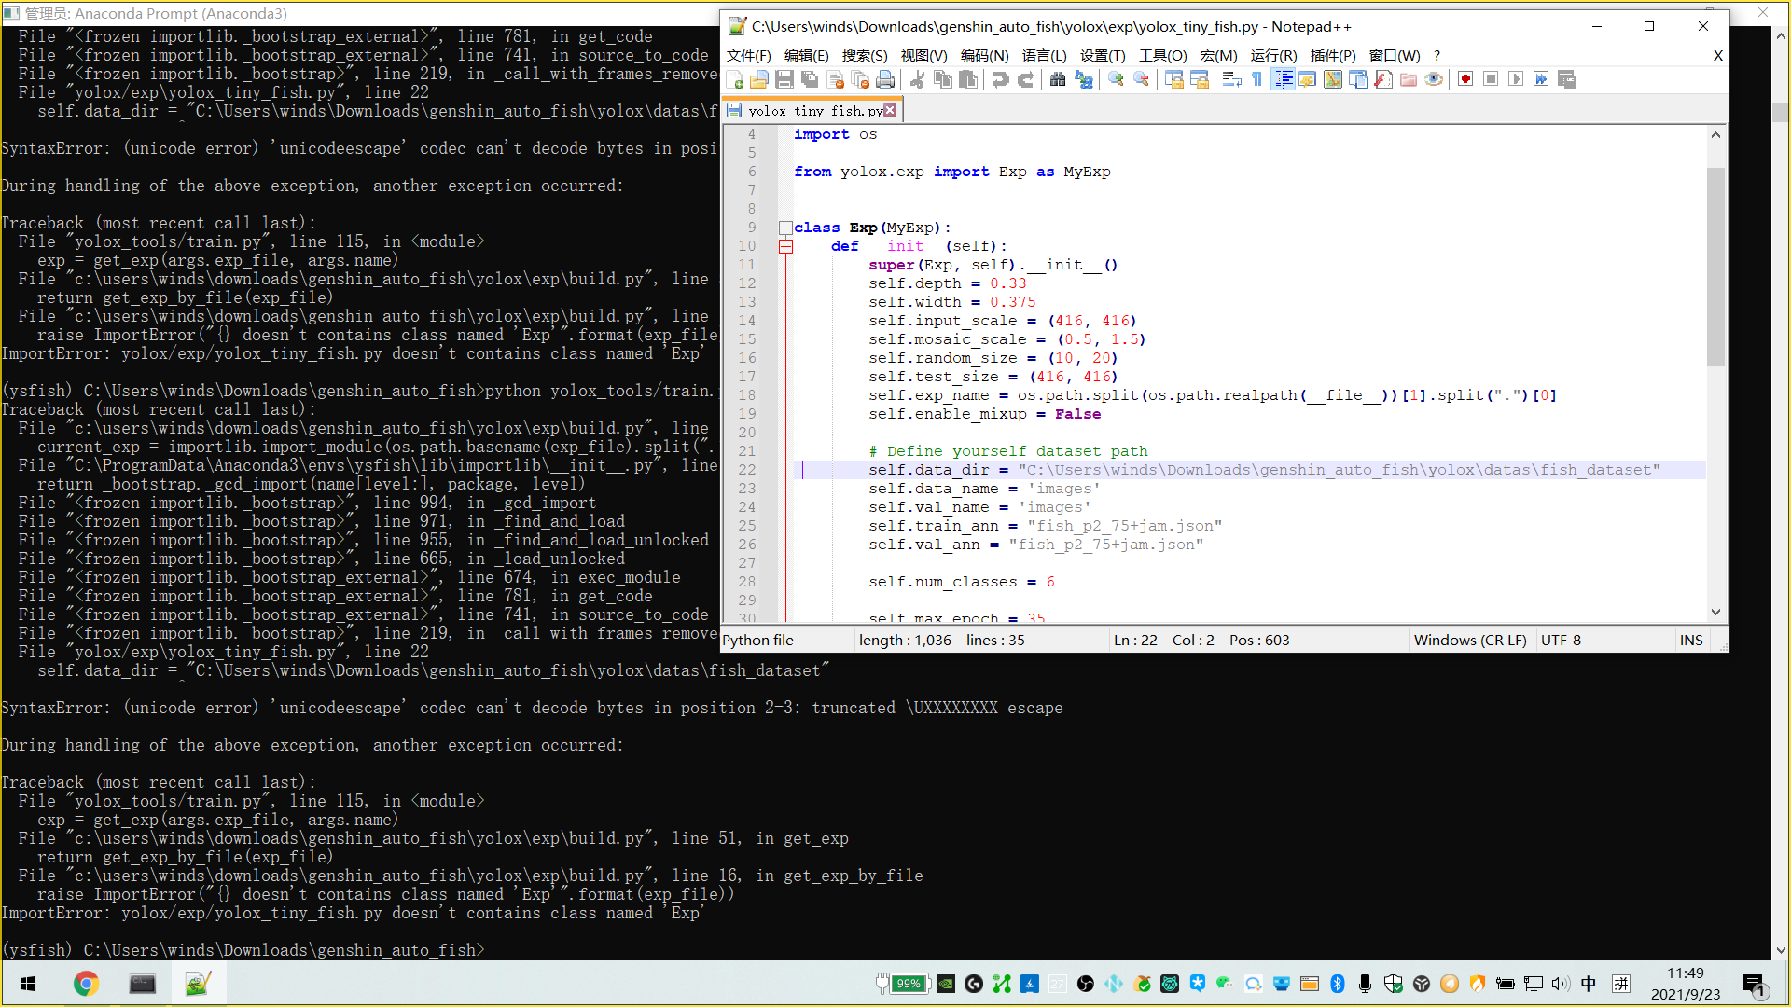The width and height of the screenshot is (1791, 1007).
Task: Click the Document Map toolbar icon
Action: 1333,80
